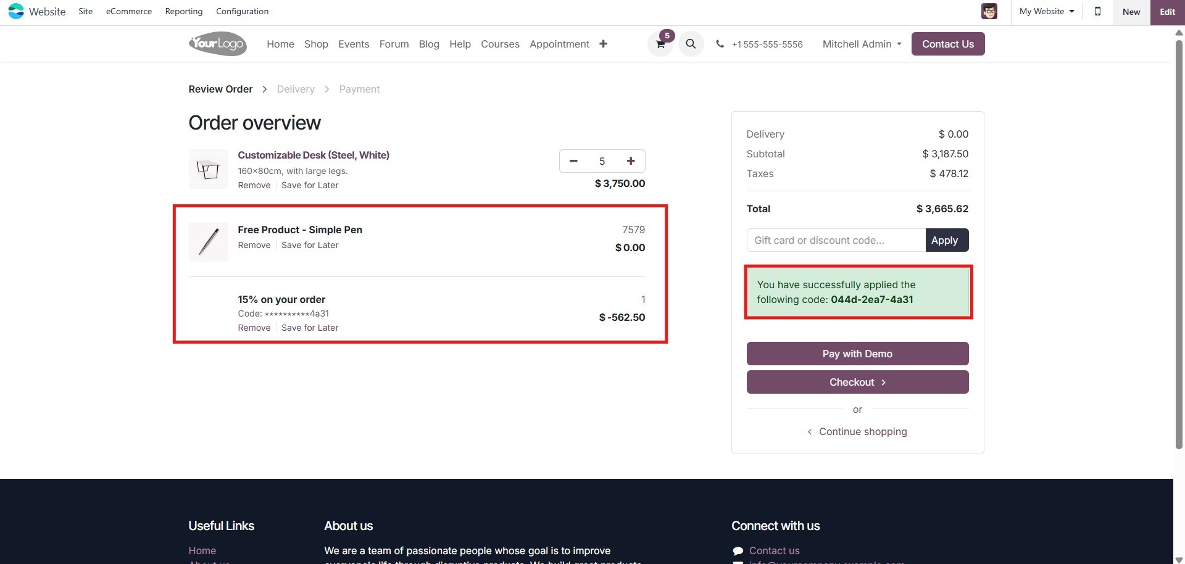Apply the discount code
The width and height of the screenshot is (1185, 564).
947,240
